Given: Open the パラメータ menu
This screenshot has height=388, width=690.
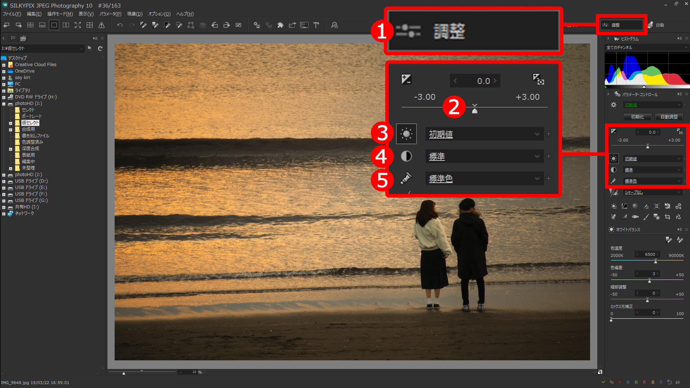Looking at the screenshot, I should 110,14.
